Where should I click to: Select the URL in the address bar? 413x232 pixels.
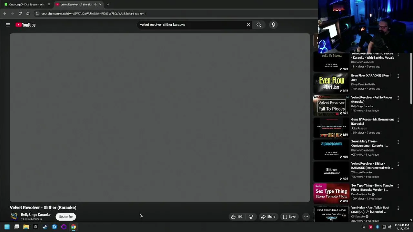click(94, 14)
